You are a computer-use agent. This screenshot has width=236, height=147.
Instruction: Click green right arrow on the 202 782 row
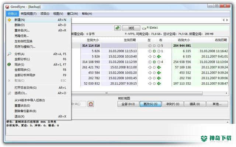coord(159,78)
